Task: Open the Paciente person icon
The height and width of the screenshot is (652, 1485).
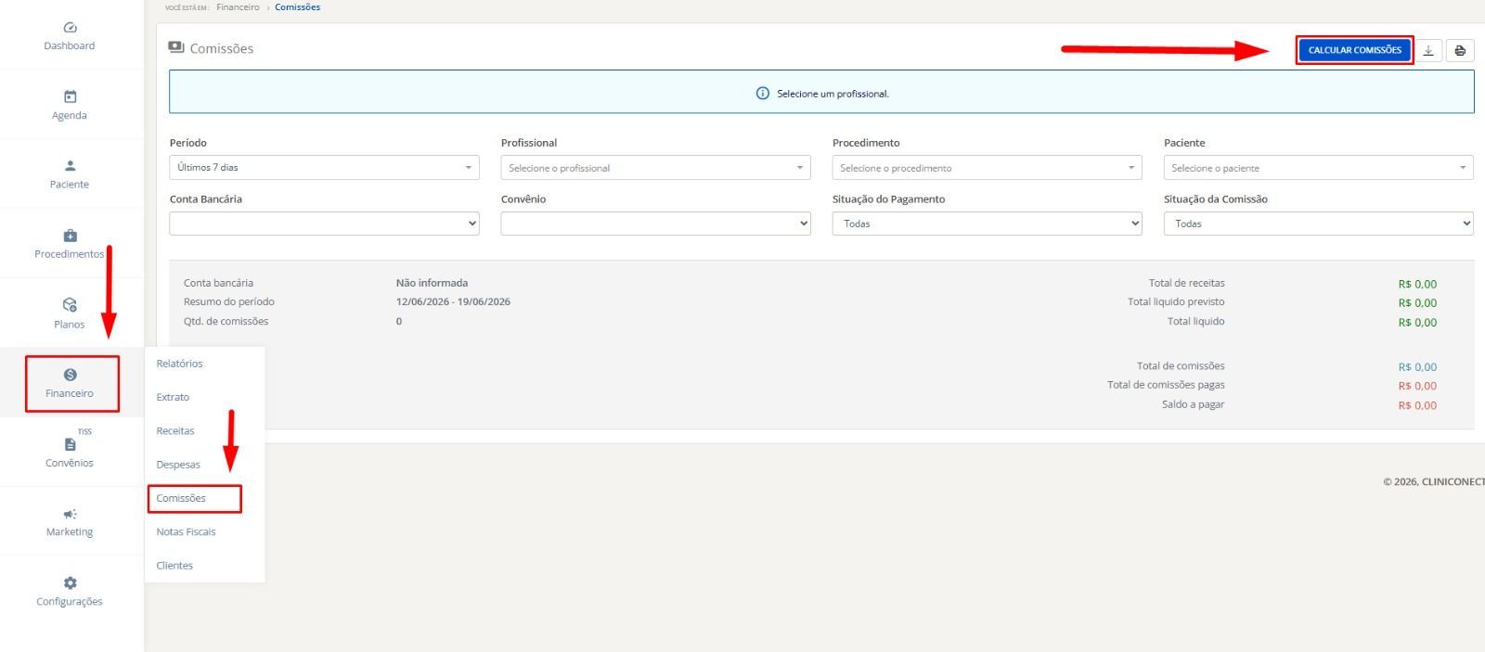Action: coord(70,166)
